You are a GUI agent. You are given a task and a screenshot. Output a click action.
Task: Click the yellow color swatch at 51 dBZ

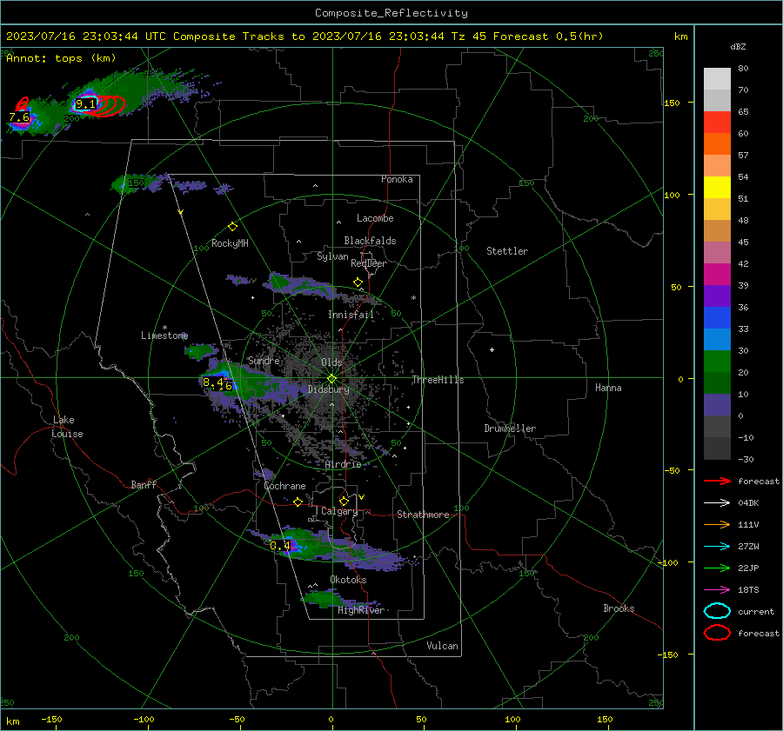[x=717, y=188]
